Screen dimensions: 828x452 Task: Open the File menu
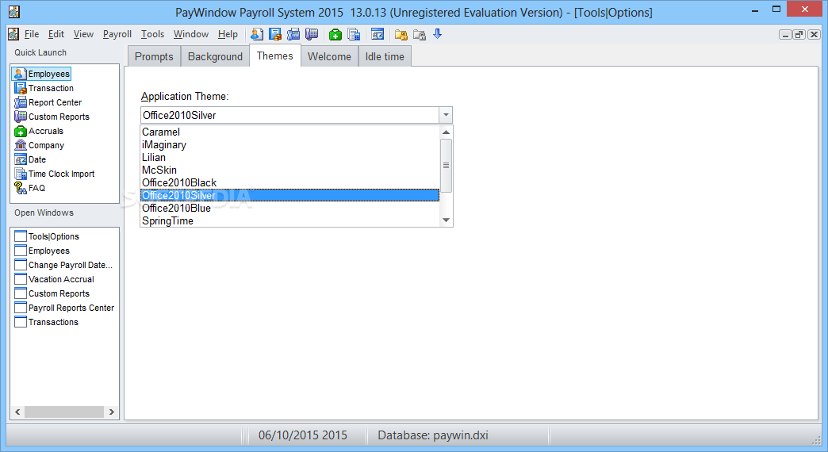pos(32,34)
